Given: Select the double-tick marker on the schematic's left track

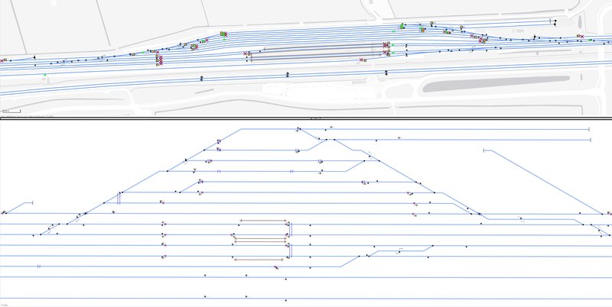Looking at the screenshot, I should pos(39,267).
